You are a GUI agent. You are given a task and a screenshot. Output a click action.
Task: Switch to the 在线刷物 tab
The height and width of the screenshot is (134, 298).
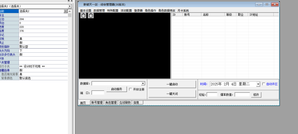click(x=125, y=102)
